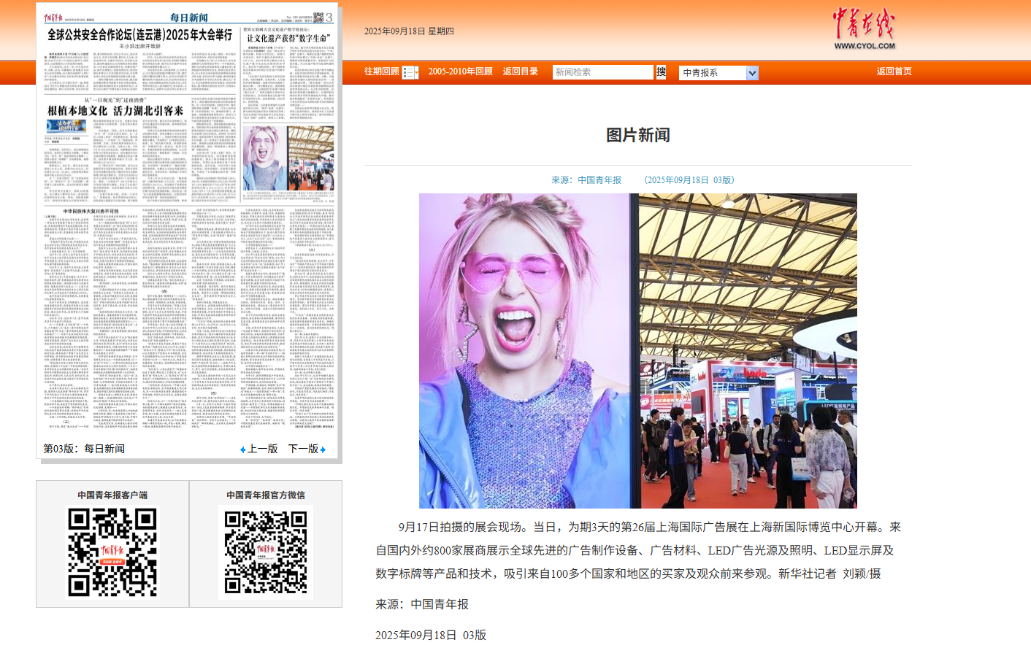This screenshot has height=645, width=1031.
Task: Select headline 全球公共安全合作论坛 in page thumbnail
Action: pyautogui.click(x=139, y=34)
